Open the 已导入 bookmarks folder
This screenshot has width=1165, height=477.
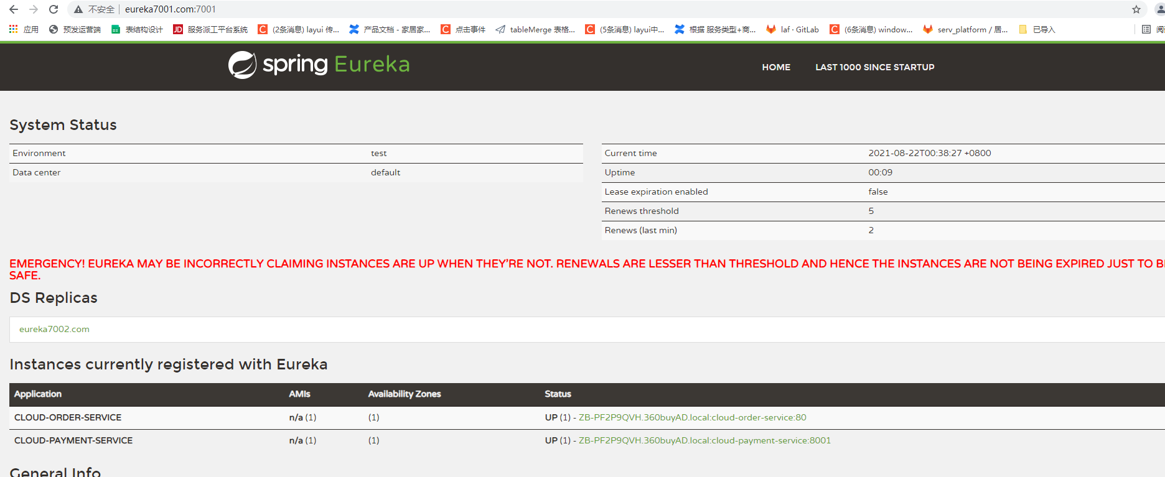[1037, 29]
